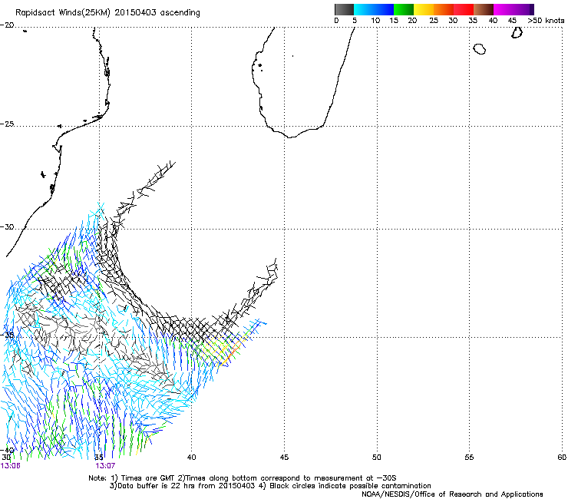
Task: Click the title text 'Rapidscat Winds(25KM) 20150403 ascending'
Action: coord(107,13)
